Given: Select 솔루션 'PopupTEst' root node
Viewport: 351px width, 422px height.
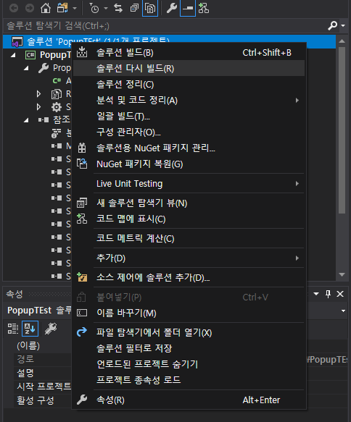Looking at the screenshot, I should click(x=169, y=41).
